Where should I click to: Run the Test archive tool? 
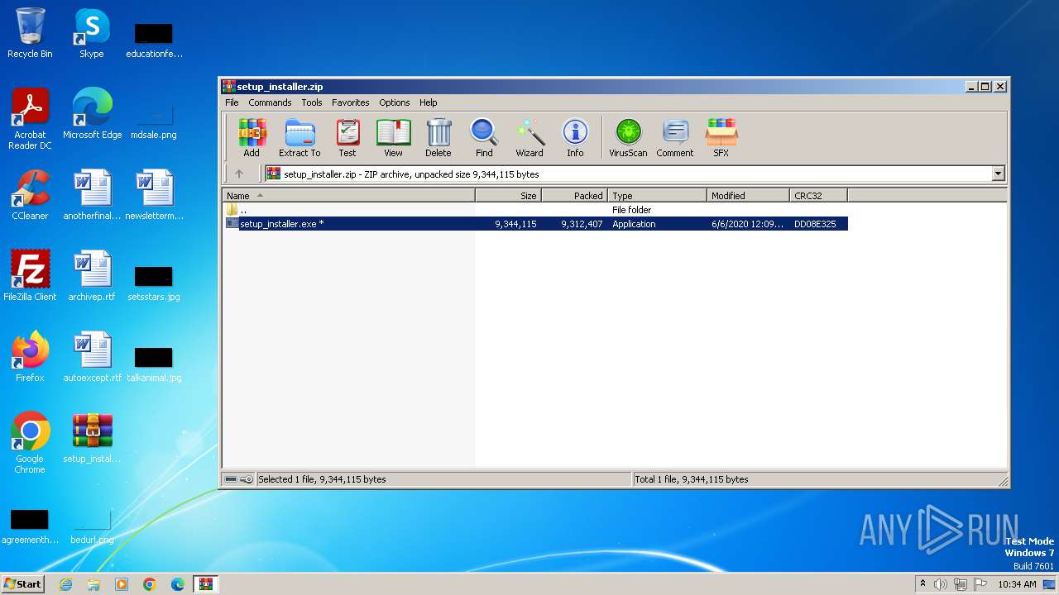tap(347, 138)
